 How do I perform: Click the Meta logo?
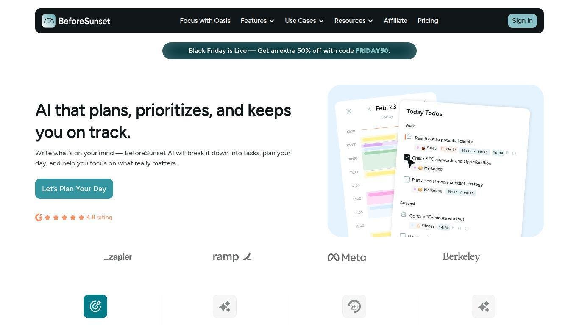pos(347,257)
